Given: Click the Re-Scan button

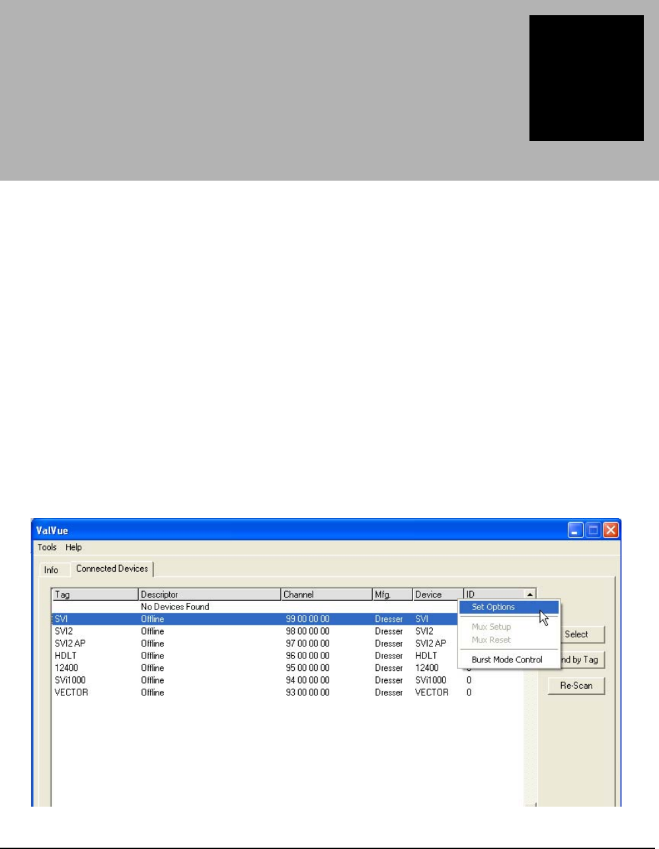Looking at the screenshot, I should tap(576, 686).
